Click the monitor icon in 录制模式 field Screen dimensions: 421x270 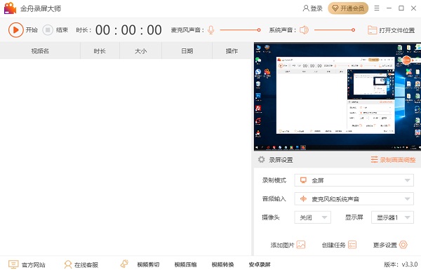click(x=303, y=180)
